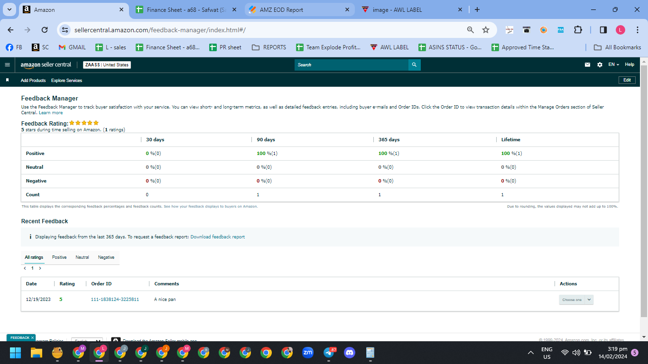Image resolution: width=648 pixels, height=364 pixels.
Task: Click the FBA extension icon
Action: click(561, 29)
